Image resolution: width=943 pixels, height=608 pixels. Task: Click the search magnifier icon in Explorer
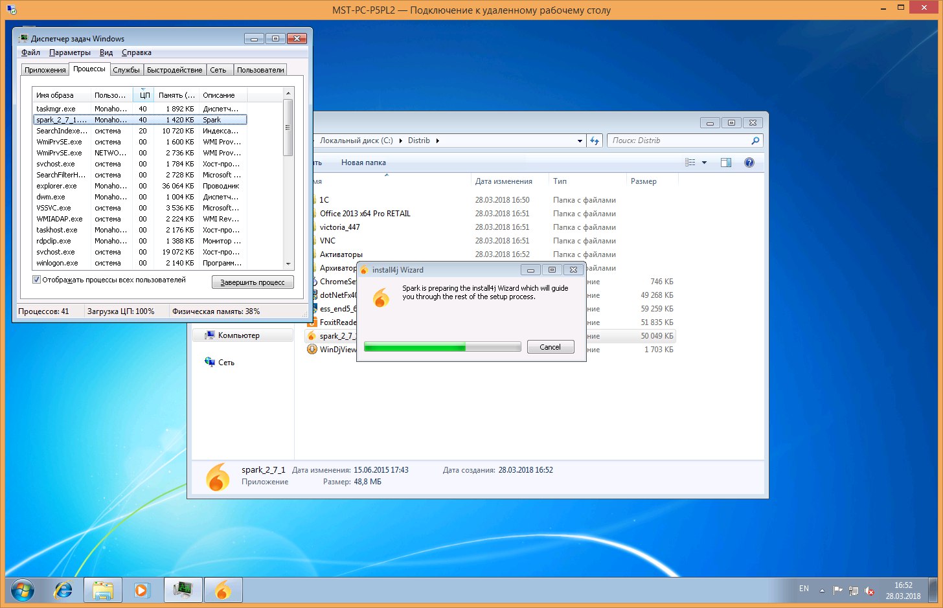tap(755, 141)
